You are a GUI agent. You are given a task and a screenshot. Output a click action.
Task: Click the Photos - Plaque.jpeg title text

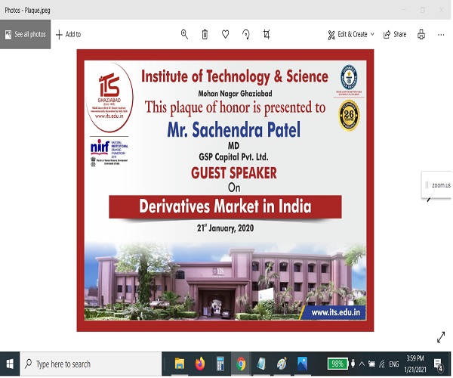click(x=27, y=11)
